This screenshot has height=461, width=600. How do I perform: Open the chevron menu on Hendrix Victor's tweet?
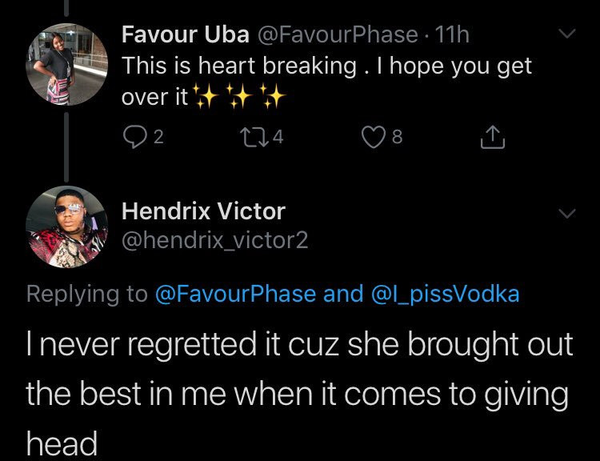566,214
